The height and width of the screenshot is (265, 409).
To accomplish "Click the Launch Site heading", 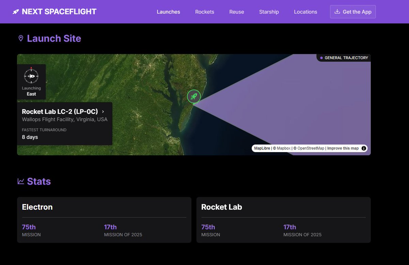I will click(x=54, y=38).
